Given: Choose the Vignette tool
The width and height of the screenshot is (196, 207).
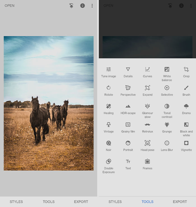Looking at the screenshot, I should coord(186,145).
